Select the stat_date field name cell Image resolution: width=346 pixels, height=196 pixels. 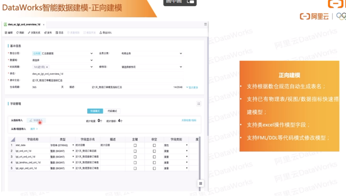[32, 145]
